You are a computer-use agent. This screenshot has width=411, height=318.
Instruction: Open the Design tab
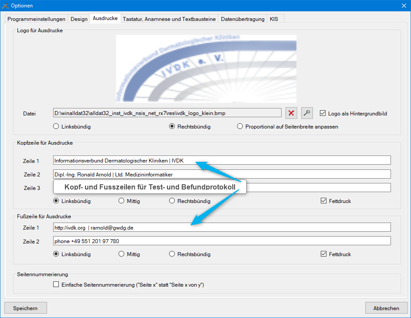coord(79,19)
